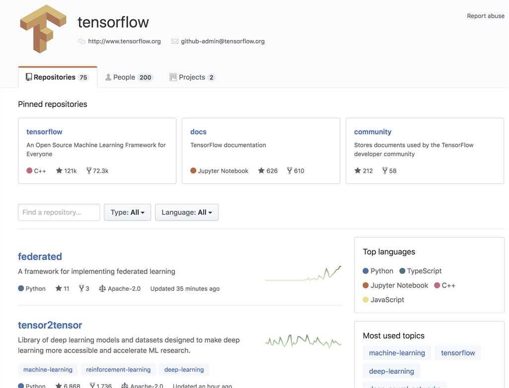
Task: Click the 'Pinned repositories' heading
Action: click(x=53, y=104)
